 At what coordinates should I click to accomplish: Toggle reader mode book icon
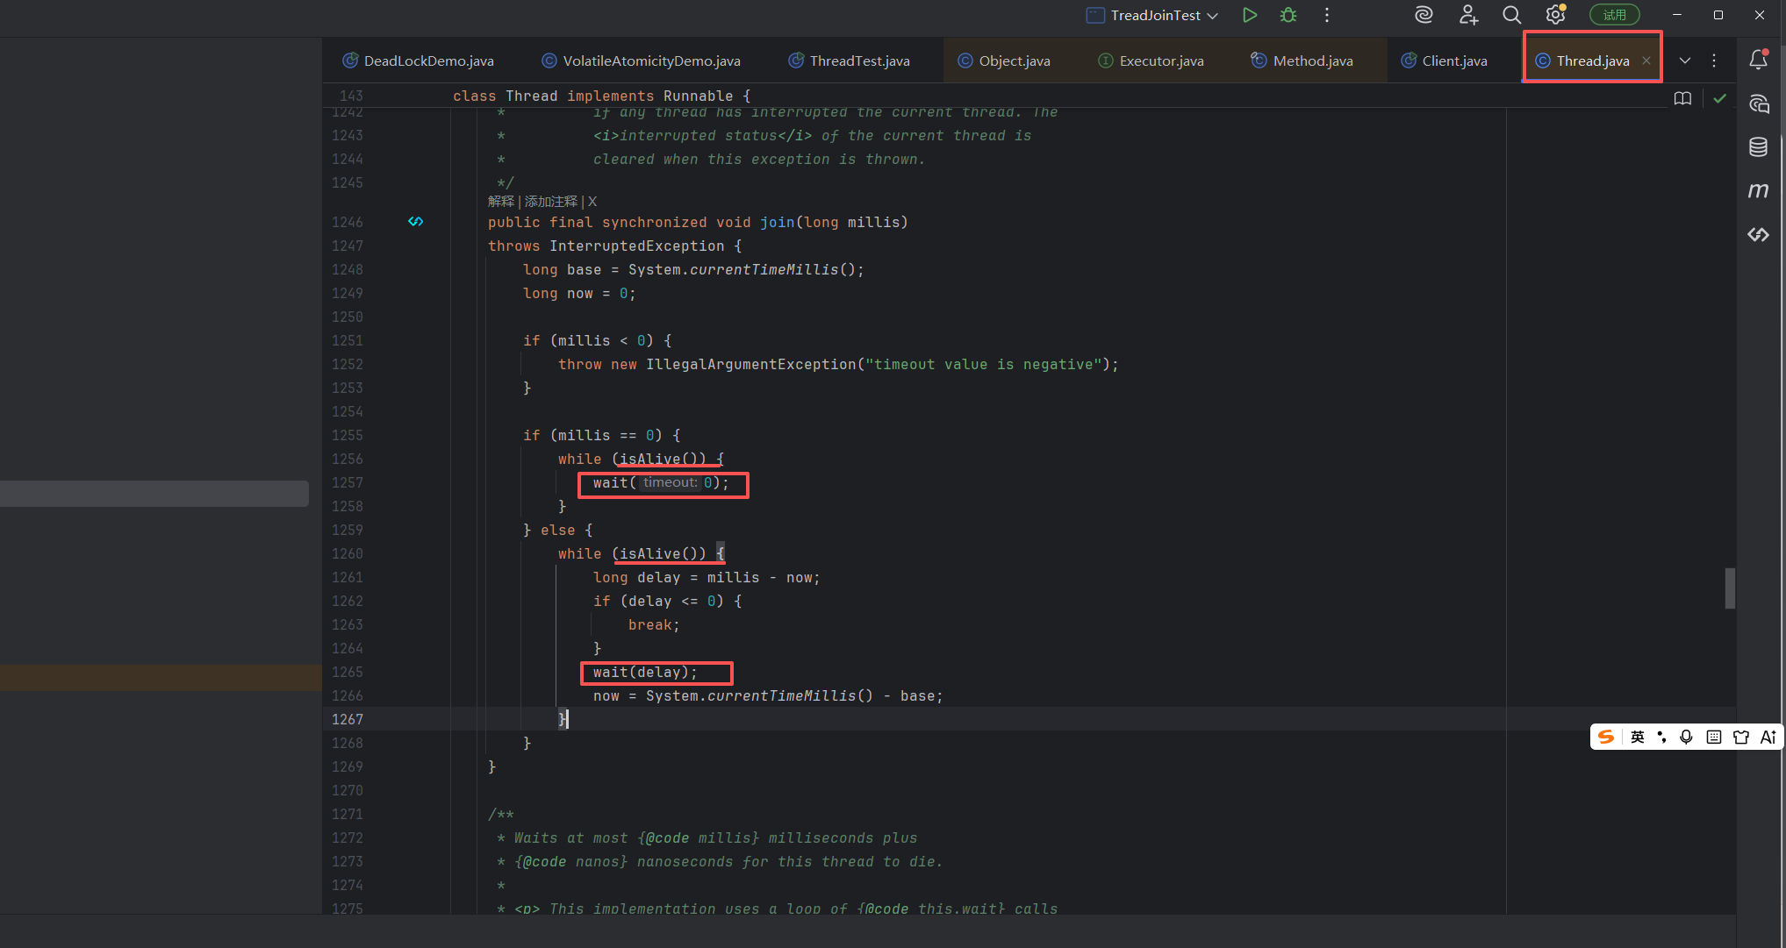(x=1682, y=98)
